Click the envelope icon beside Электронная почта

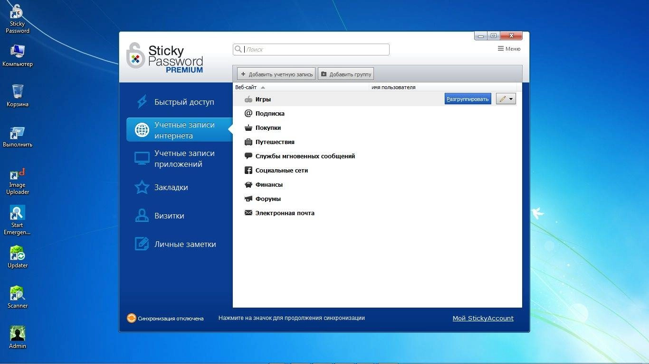pyautogui.click(x=248, y=213)
